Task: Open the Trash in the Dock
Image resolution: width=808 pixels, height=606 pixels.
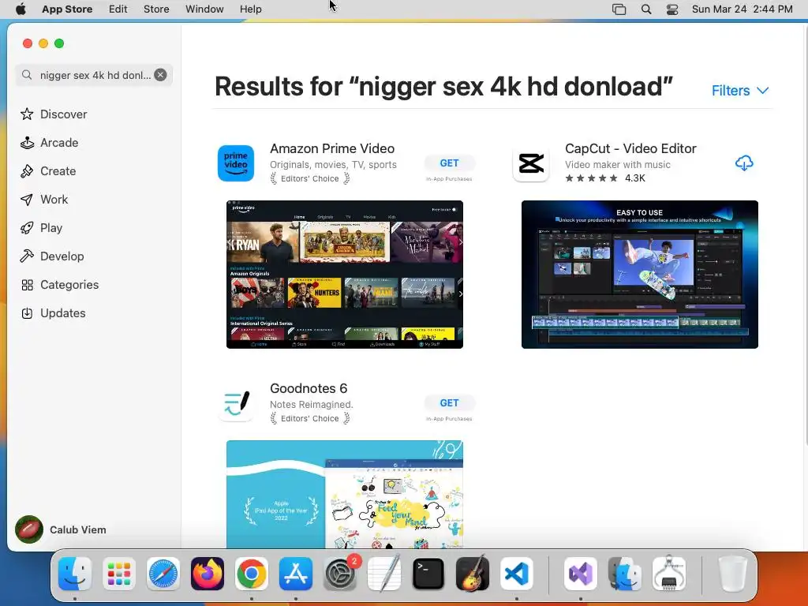Action: pos(732,574)
